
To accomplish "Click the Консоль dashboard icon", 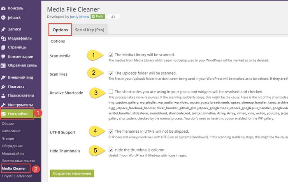I will 3,8.
